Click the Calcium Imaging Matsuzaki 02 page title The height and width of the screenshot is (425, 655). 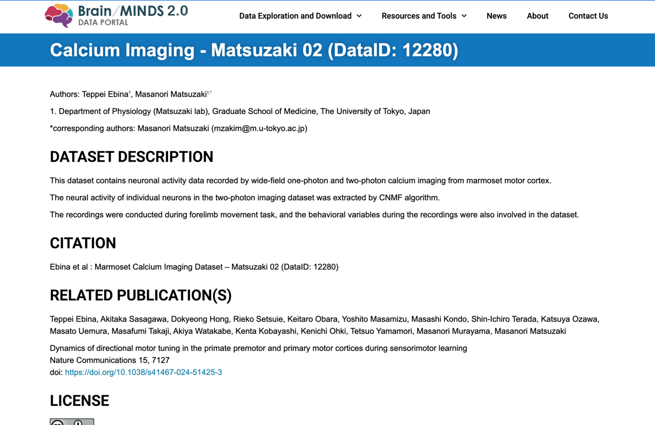254,50
